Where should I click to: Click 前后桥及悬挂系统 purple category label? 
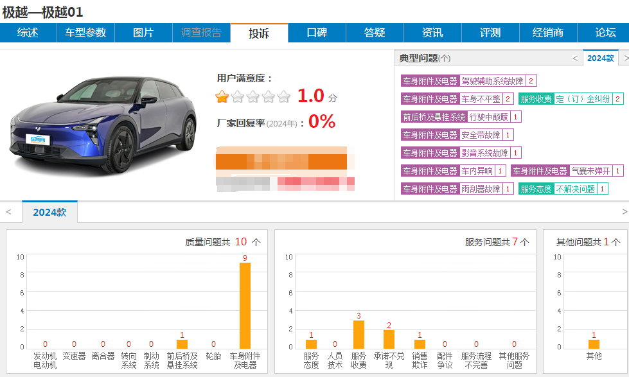tap(434, 117)
